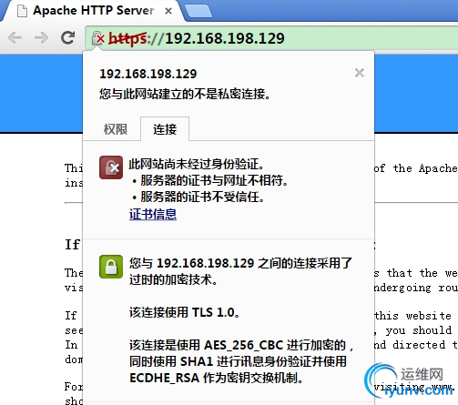Screen dimensions: 458x405
Task: Open the 证书信息 link
Action: click(153, 214)
